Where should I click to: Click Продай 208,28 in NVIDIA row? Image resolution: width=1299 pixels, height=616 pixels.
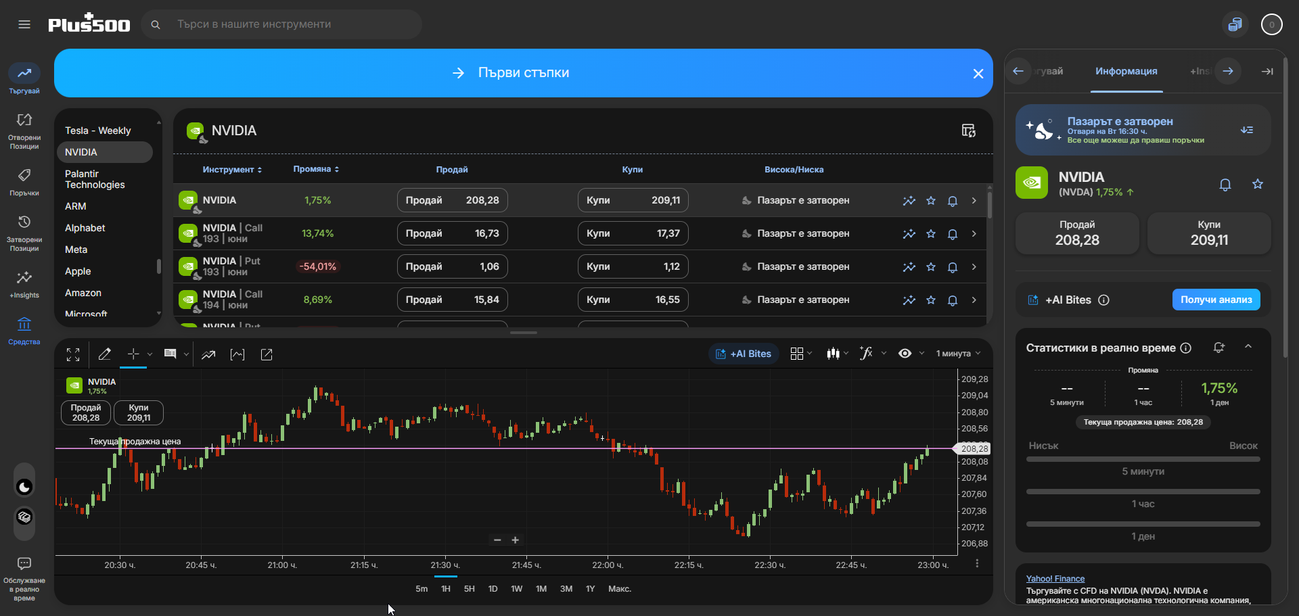click(x=453, y=200)
